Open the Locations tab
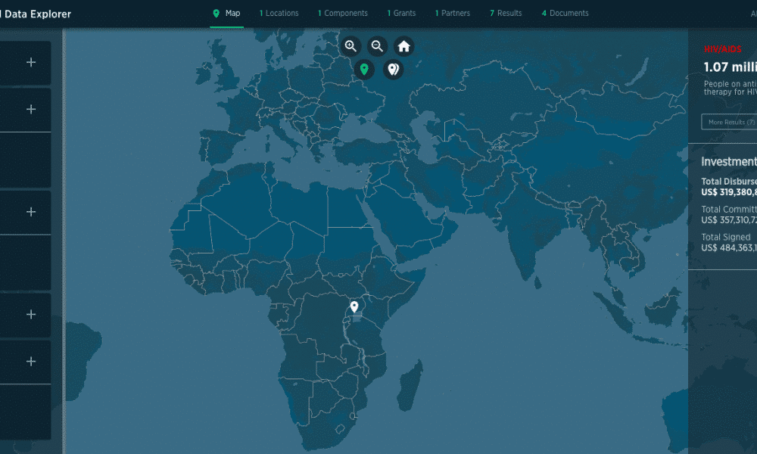757x454 pixels. [279, 13]
